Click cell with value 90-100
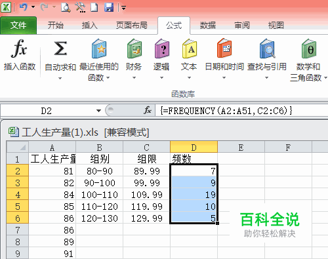This screenshot has height=259, width=328. pyautogui.click(x=100, y=182)
